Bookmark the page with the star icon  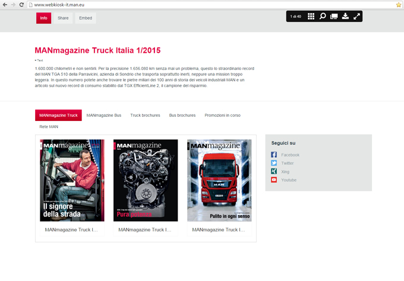point(398,5)
